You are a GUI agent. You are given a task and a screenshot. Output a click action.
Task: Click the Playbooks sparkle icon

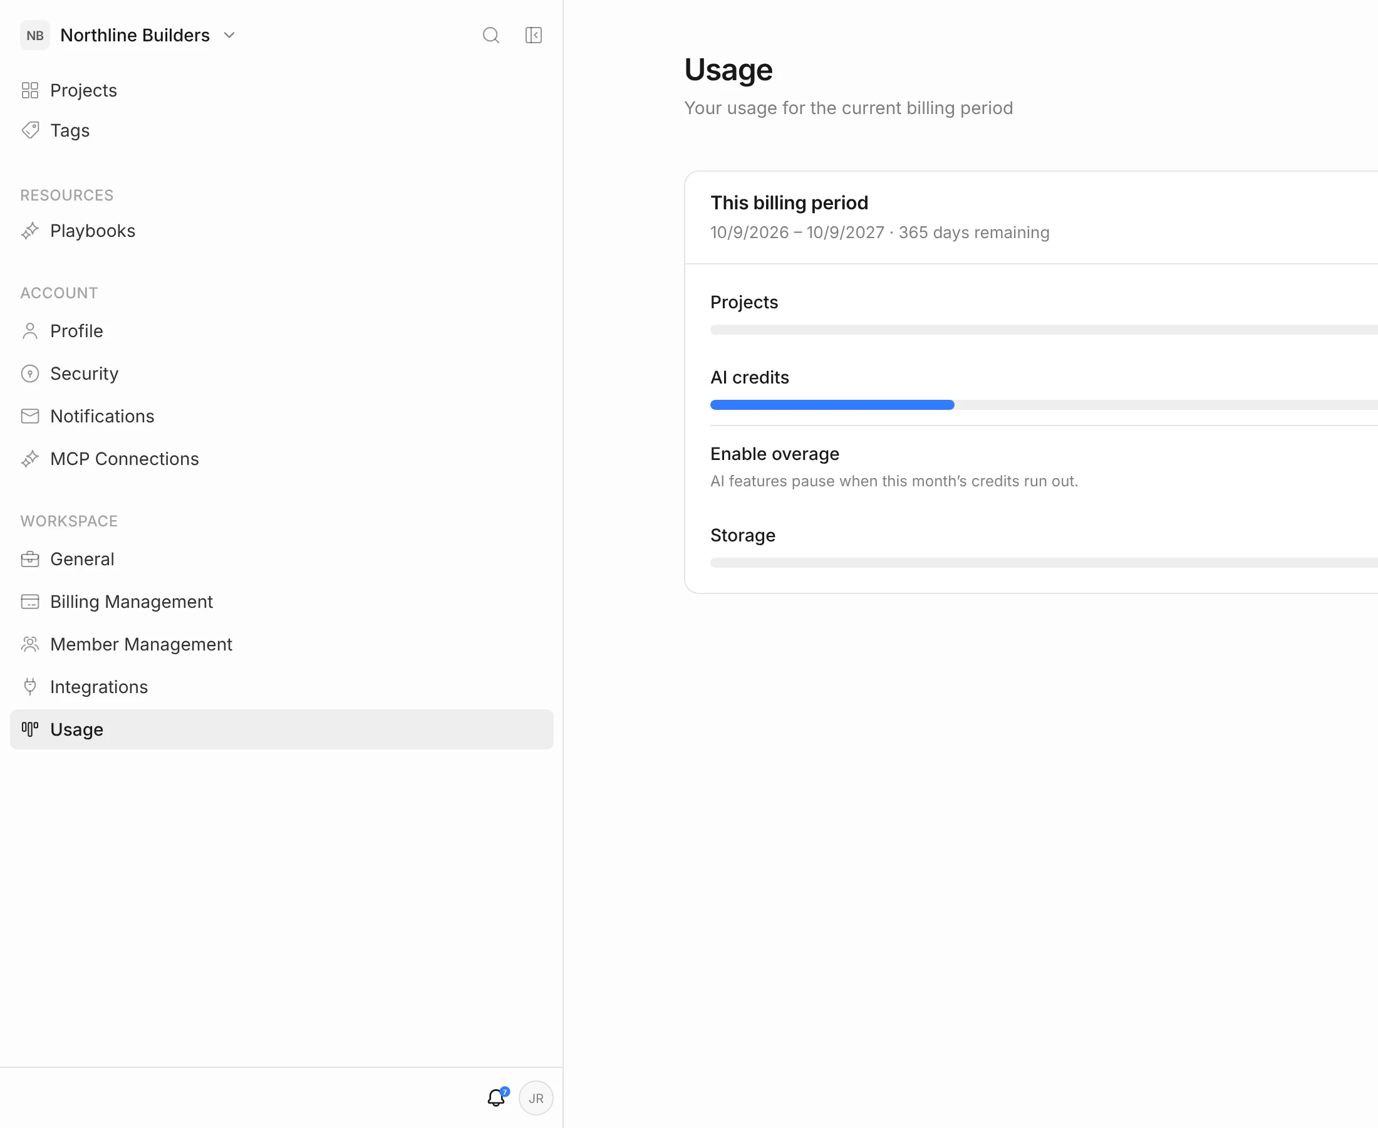(30, 231)
